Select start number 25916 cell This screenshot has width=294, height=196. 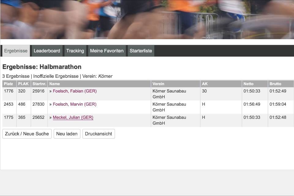pos(39,91)
